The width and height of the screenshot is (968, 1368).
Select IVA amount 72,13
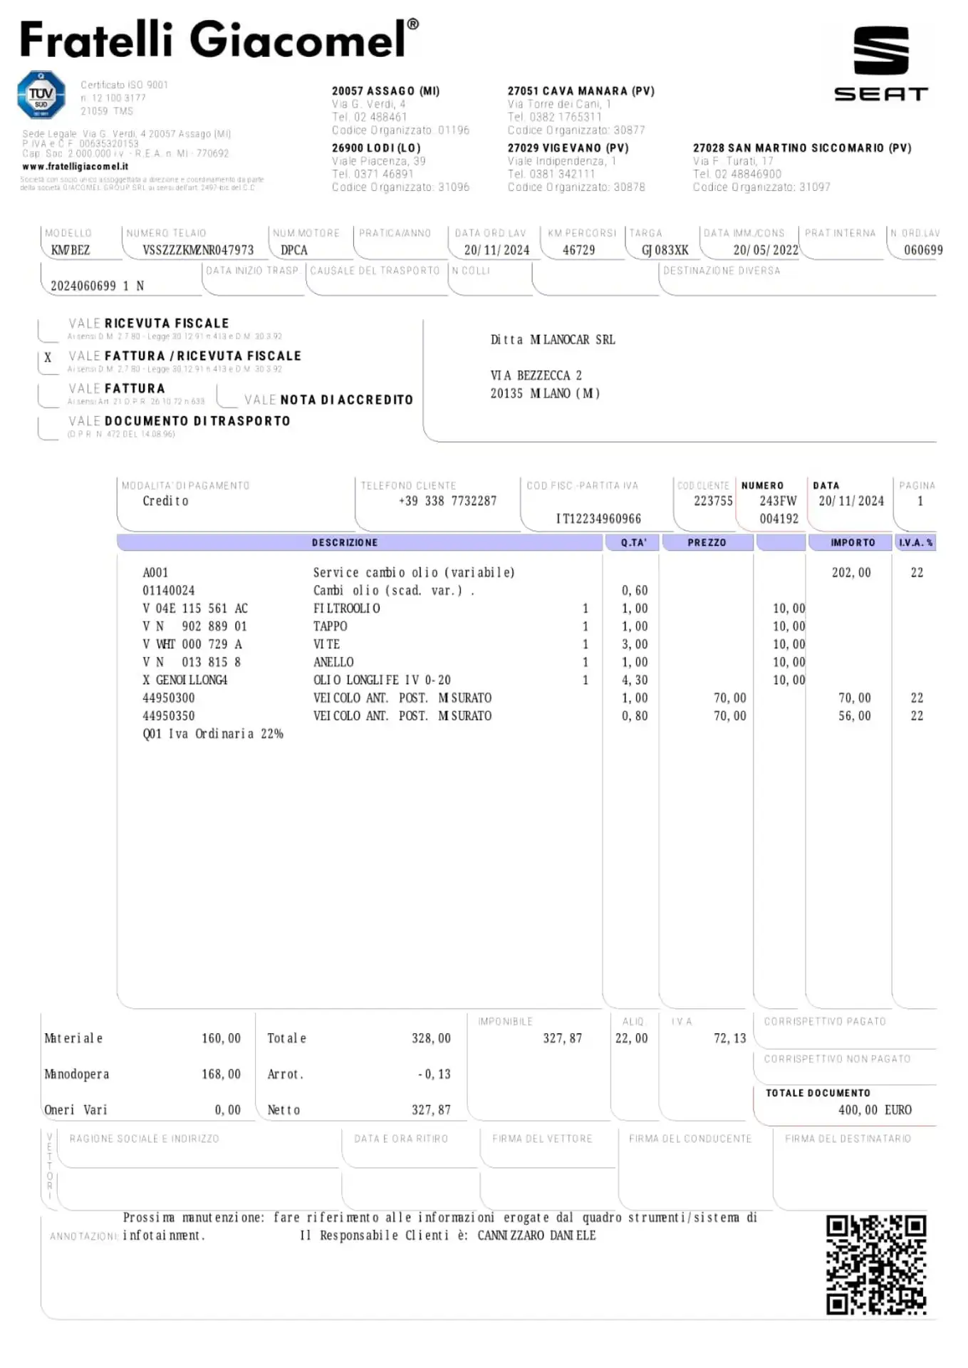click(x=729, y=1038)
